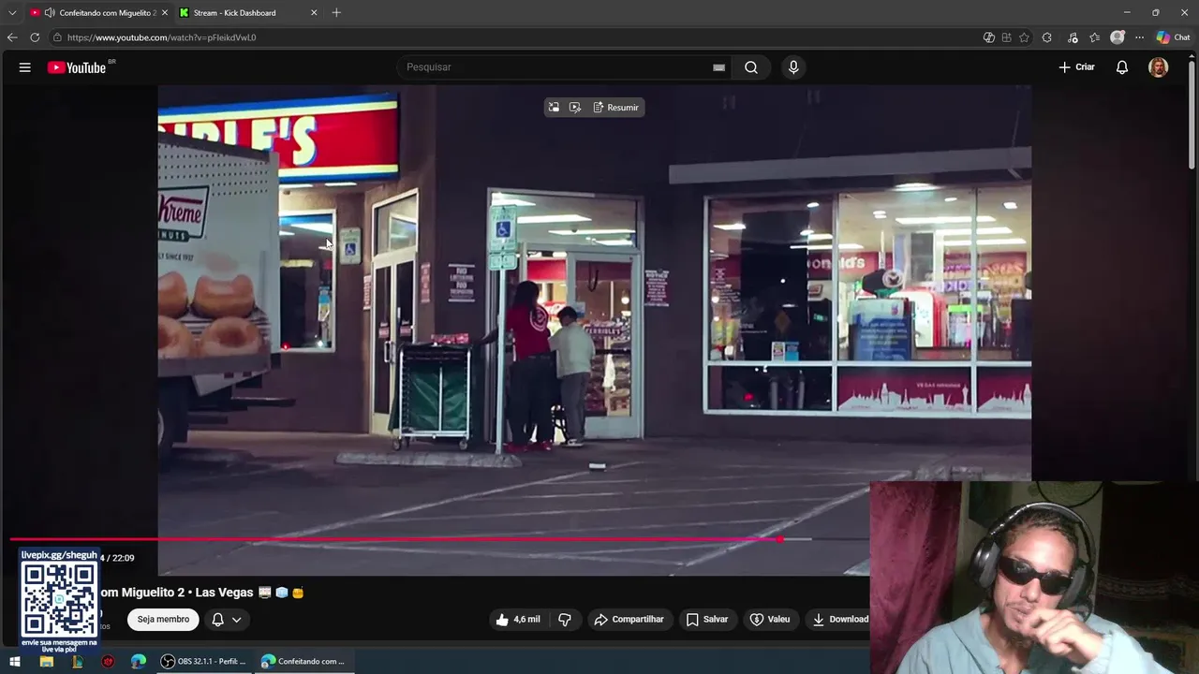Open the browser settings ellipsis menu
Image resolution: width=1199 pixels, height=674 pixels.
[x=1139, y=37]
